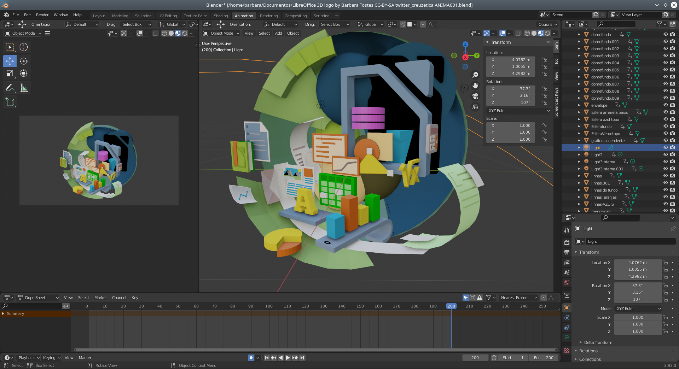Select the Measure ruler tool
Image resolution: width=679 pixels, height=369 pixels.
pos(24,88)
